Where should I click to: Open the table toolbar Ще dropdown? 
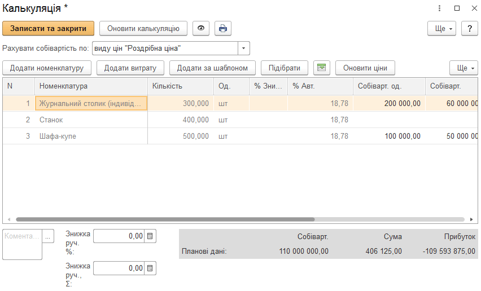463,68
